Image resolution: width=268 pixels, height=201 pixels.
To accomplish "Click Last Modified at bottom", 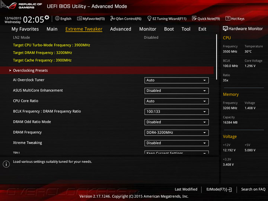I will tap(186, 189).
